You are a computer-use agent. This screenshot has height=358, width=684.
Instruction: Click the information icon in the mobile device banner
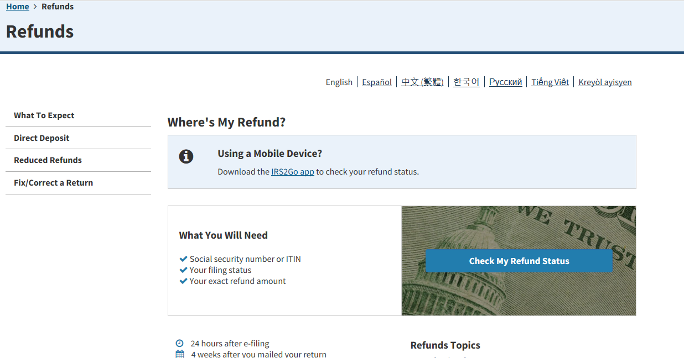186,156
